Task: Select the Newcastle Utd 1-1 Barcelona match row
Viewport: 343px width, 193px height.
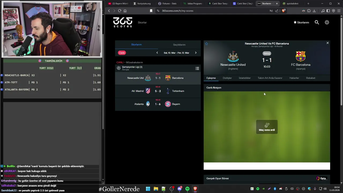Action: click(158, 78)
